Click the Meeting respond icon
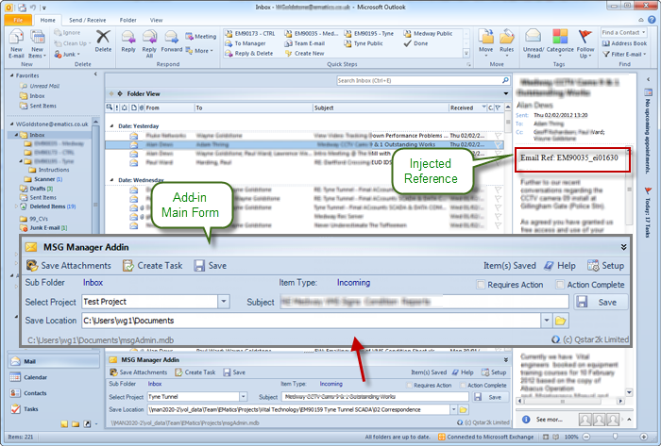Image resolution: width=661 pixels, height=446 pixels. click(x=200, y=37)
